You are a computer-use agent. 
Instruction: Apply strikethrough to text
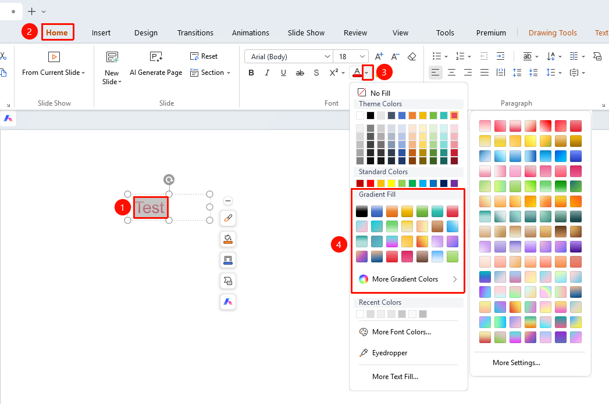coord(300,73)
